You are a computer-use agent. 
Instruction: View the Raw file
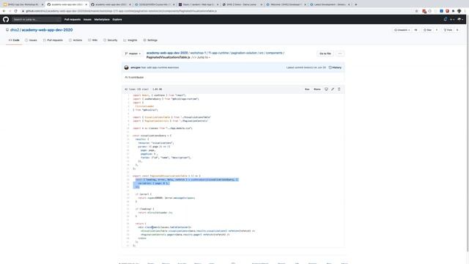(307, 89)
